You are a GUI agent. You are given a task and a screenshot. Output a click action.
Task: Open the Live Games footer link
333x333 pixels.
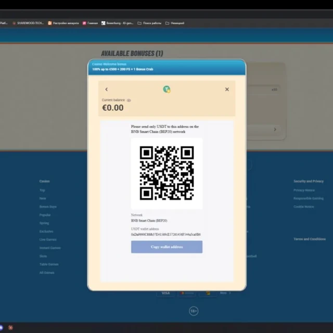tap(48, 239)
